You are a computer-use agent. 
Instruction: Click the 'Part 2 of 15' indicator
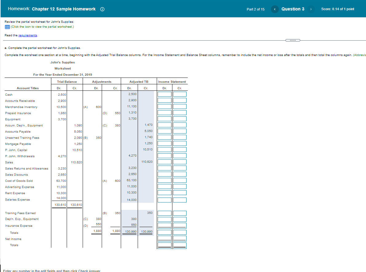(x=256, y=9)
